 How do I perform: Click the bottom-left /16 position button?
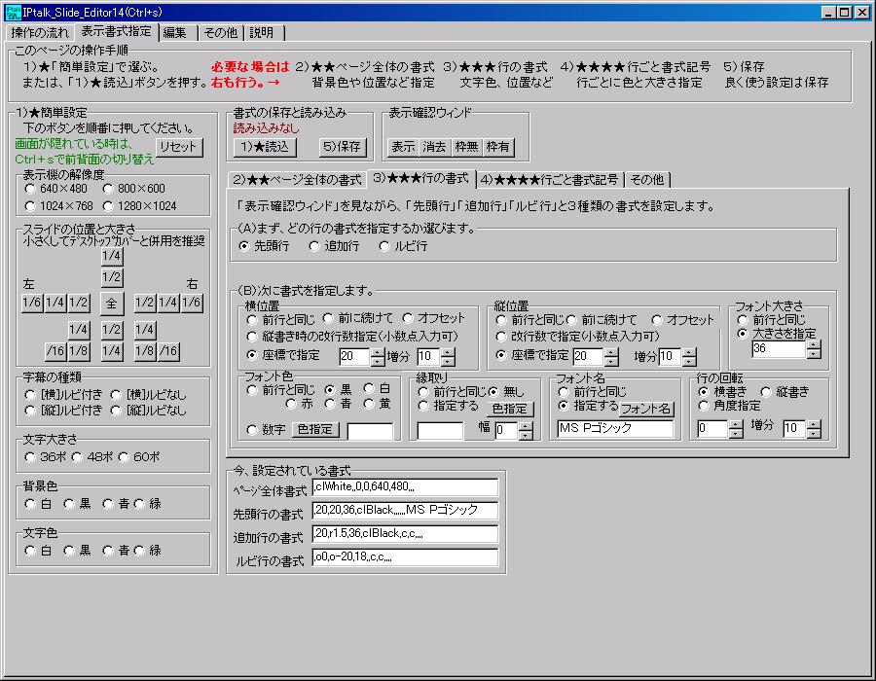click(55, 351)
